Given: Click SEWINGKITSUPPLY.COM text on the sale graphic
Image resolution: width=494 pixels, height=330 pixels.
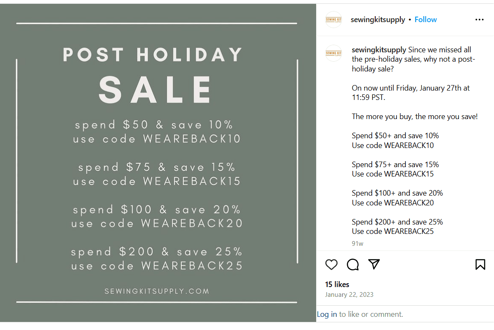Looking at the screenshot, I should [x=157, y=291].
